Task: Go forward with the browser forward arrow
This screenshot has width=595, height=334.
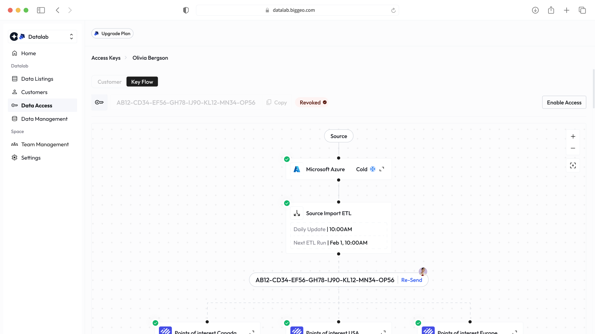Action: (70, 10)
